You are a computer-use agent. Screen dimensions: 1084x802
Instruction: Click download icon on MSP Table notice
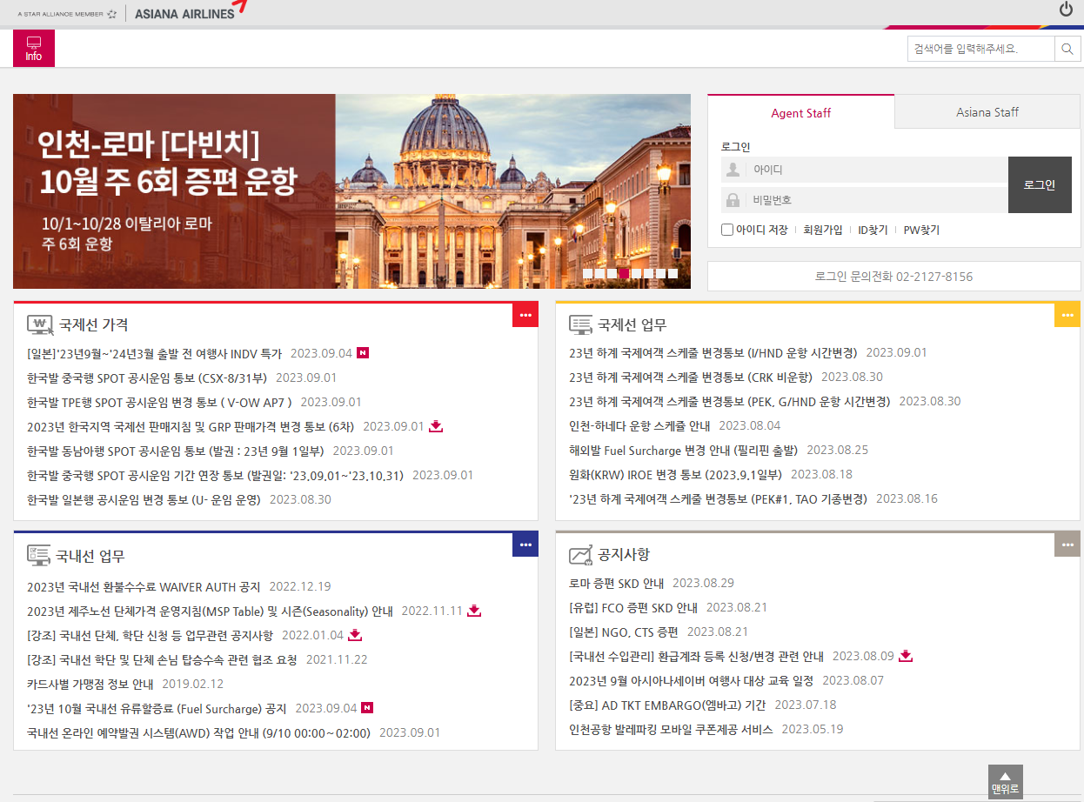474,612
